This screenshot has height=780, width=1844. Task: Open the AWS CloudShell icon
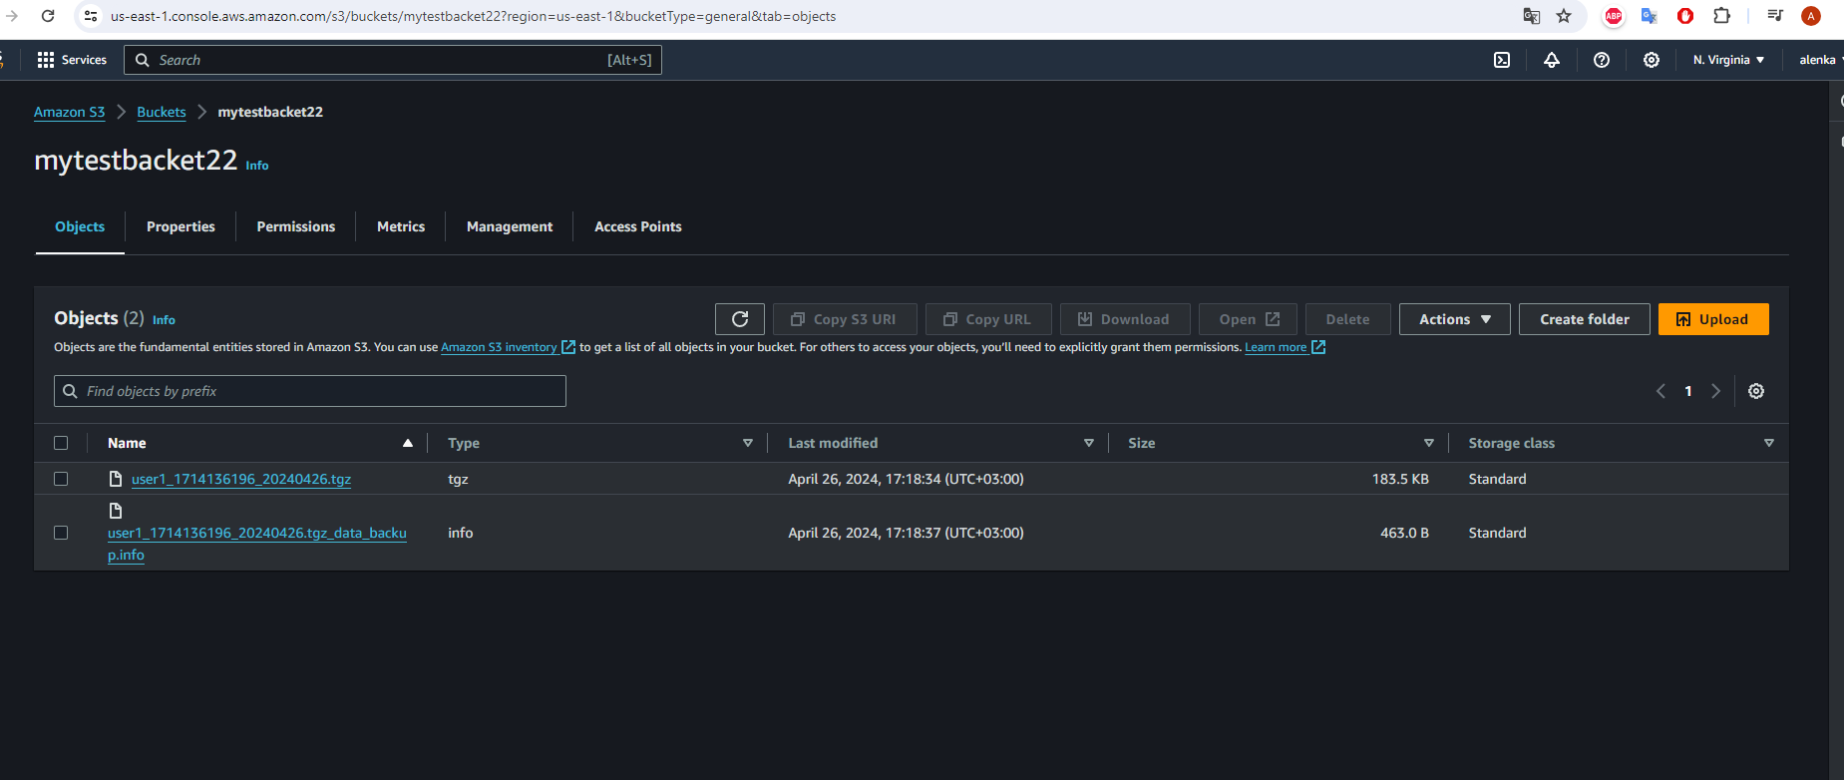tap(1502, 60)
